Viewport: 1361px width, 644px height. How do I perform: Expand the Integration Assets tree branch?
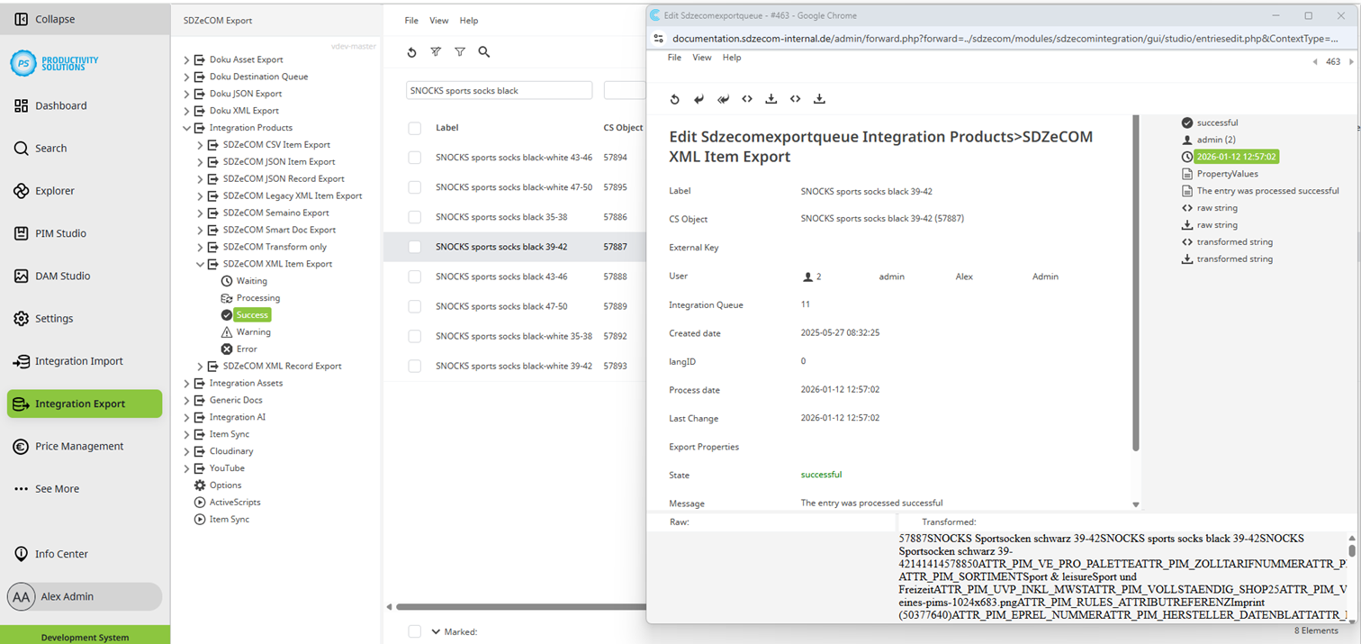186,383
